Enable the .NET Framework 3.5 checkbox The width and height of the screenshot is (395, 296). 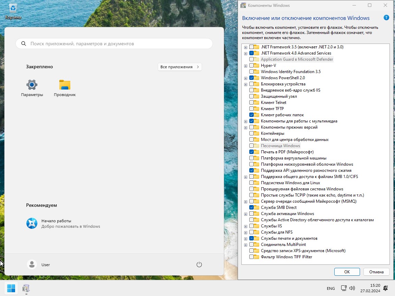tap(251, 47)
